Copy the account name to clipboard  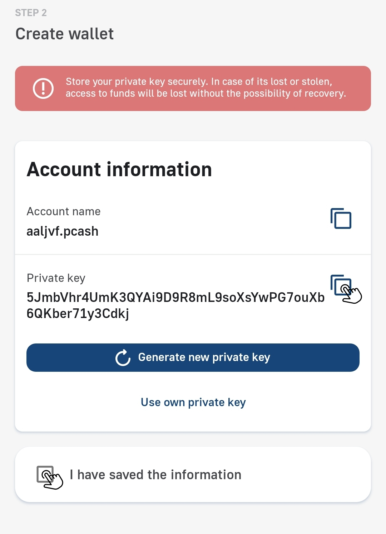341,218
